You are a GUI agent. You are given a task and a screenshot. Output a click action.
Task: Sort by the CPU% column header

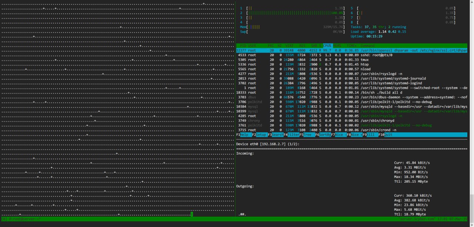coord(327,45)
